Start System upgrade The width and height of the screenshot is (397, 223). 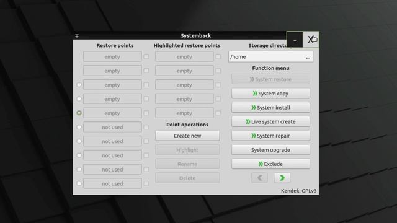(x=270, y=150)
